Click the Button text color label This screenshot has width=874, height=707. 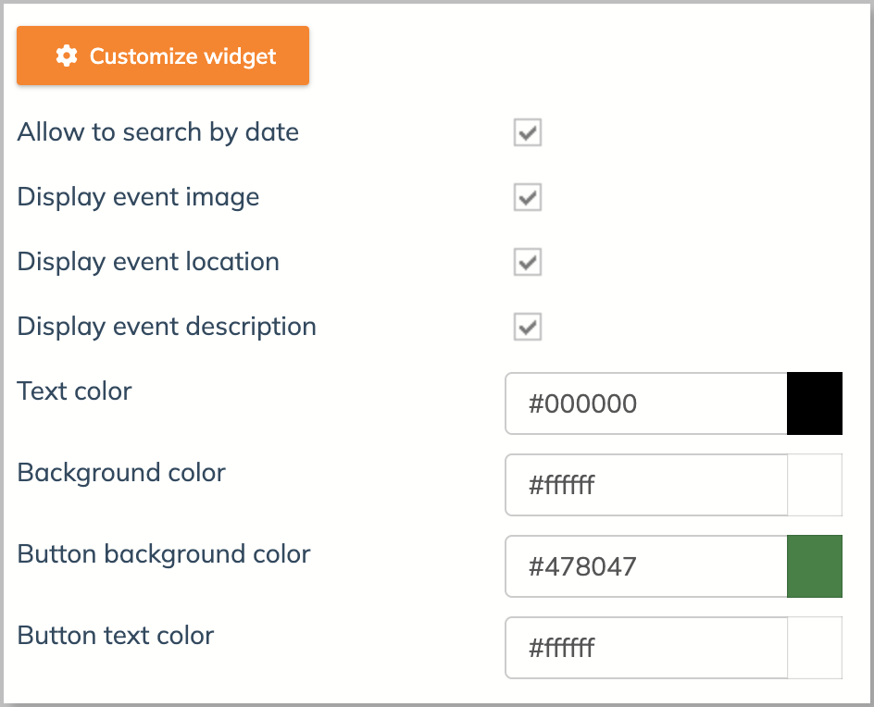pos(116,635)
